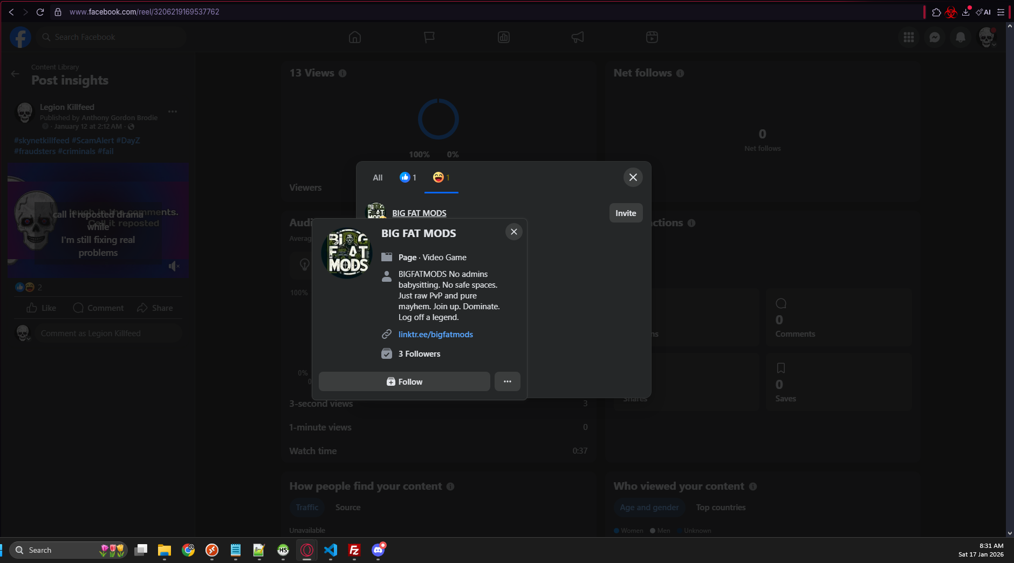The height and width of the screenshot is (563, 1014).
Task: Open Chrome from the taskbar
Action: coord(188,550)
